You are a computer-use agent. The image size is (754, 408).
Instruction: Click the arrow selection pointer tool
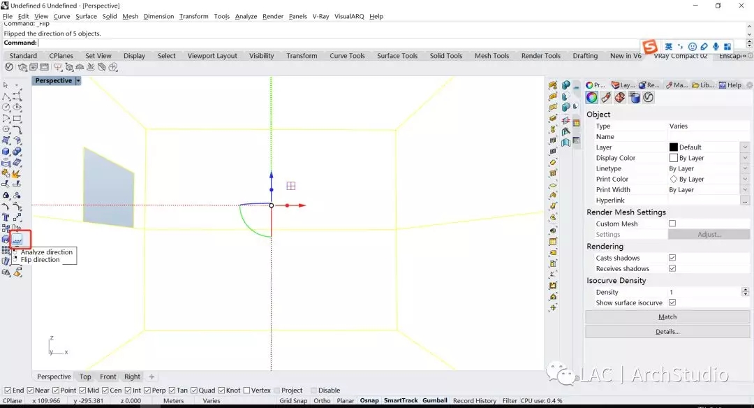pyautogui.click(x=6, y=85)
